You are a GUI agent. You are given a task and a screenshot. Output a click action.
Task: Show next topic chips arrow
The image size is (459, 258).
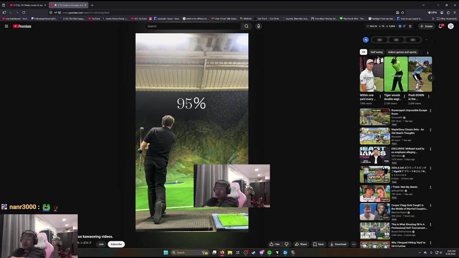click(x=427, y=52)
